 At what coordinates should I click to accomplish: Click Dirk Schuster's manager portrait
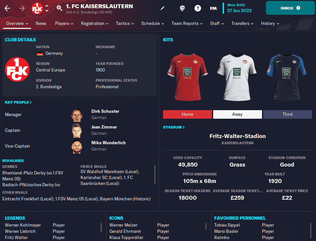pos(77,115)
